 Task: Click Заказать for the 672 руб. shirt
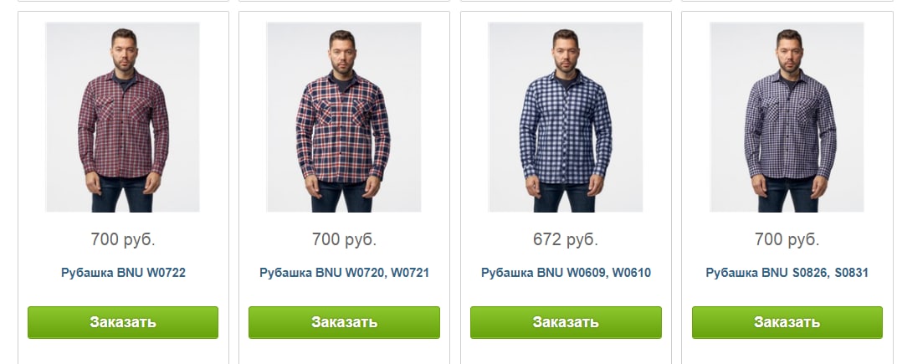click(x=566, y=322)
